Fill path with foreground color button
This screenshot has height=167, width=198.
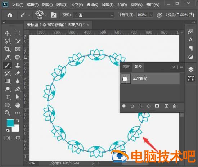(x=124, y=106)
